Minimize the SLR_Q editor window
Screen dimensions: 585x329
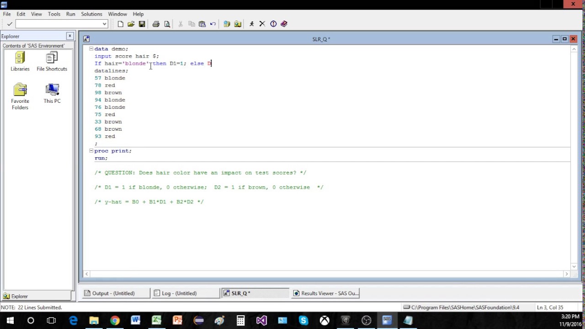coord(556,39)
